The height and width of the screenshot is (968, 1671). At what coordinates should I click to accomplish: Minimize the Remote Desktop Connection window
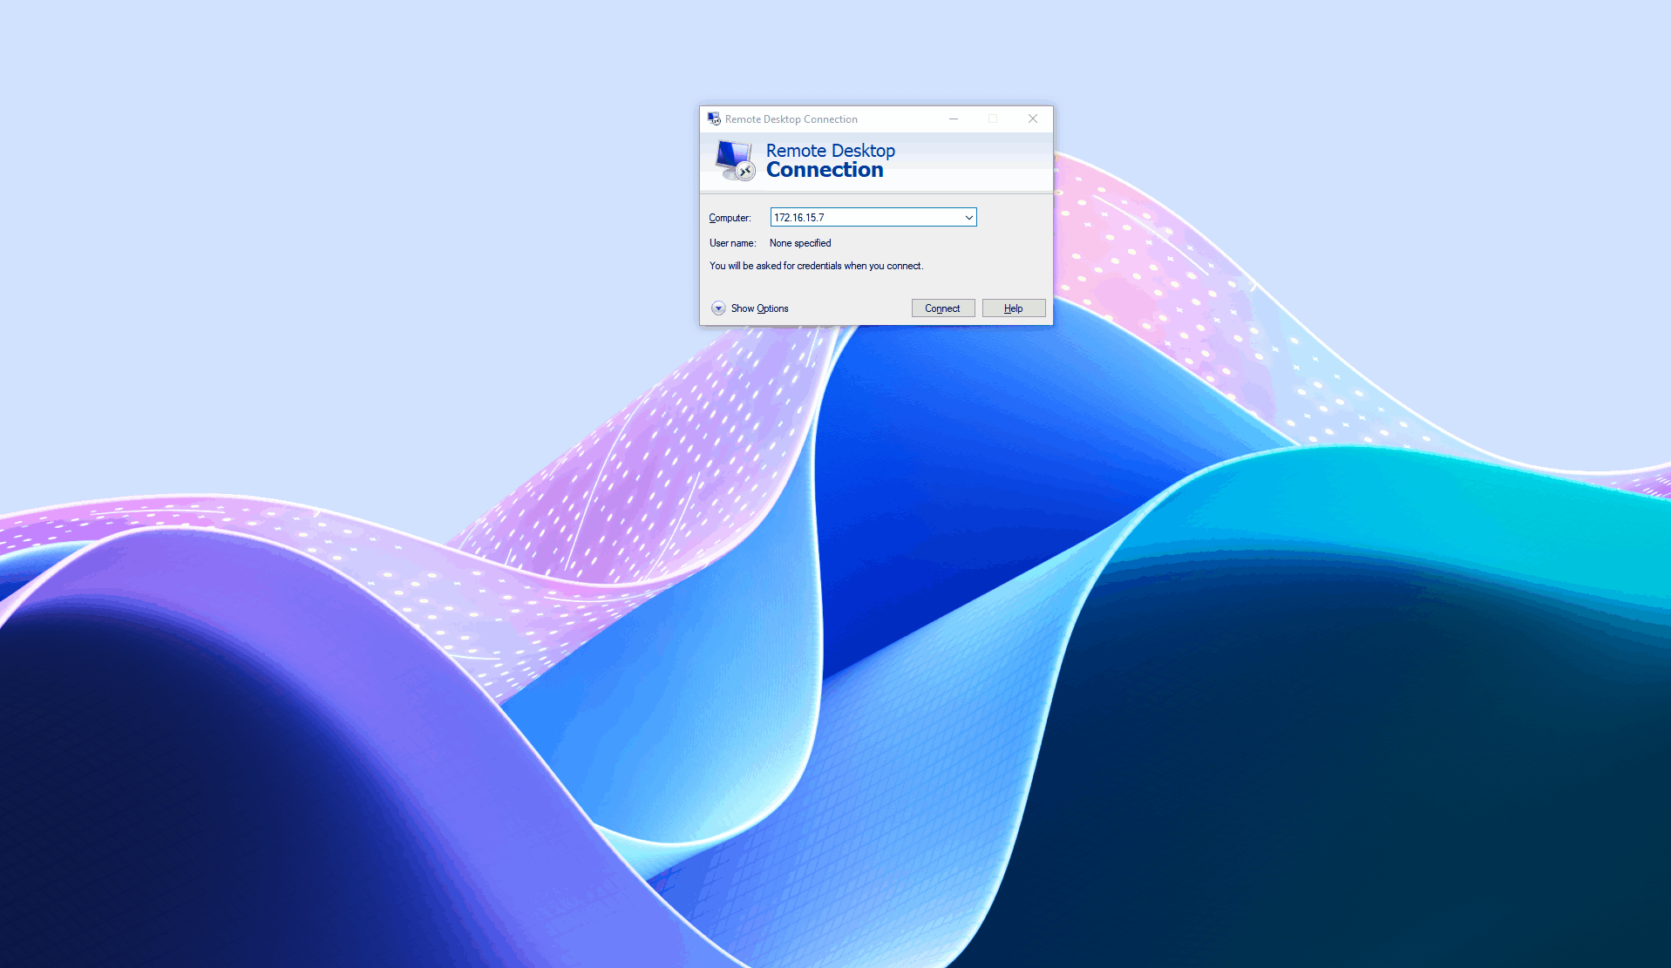(954, 119)
